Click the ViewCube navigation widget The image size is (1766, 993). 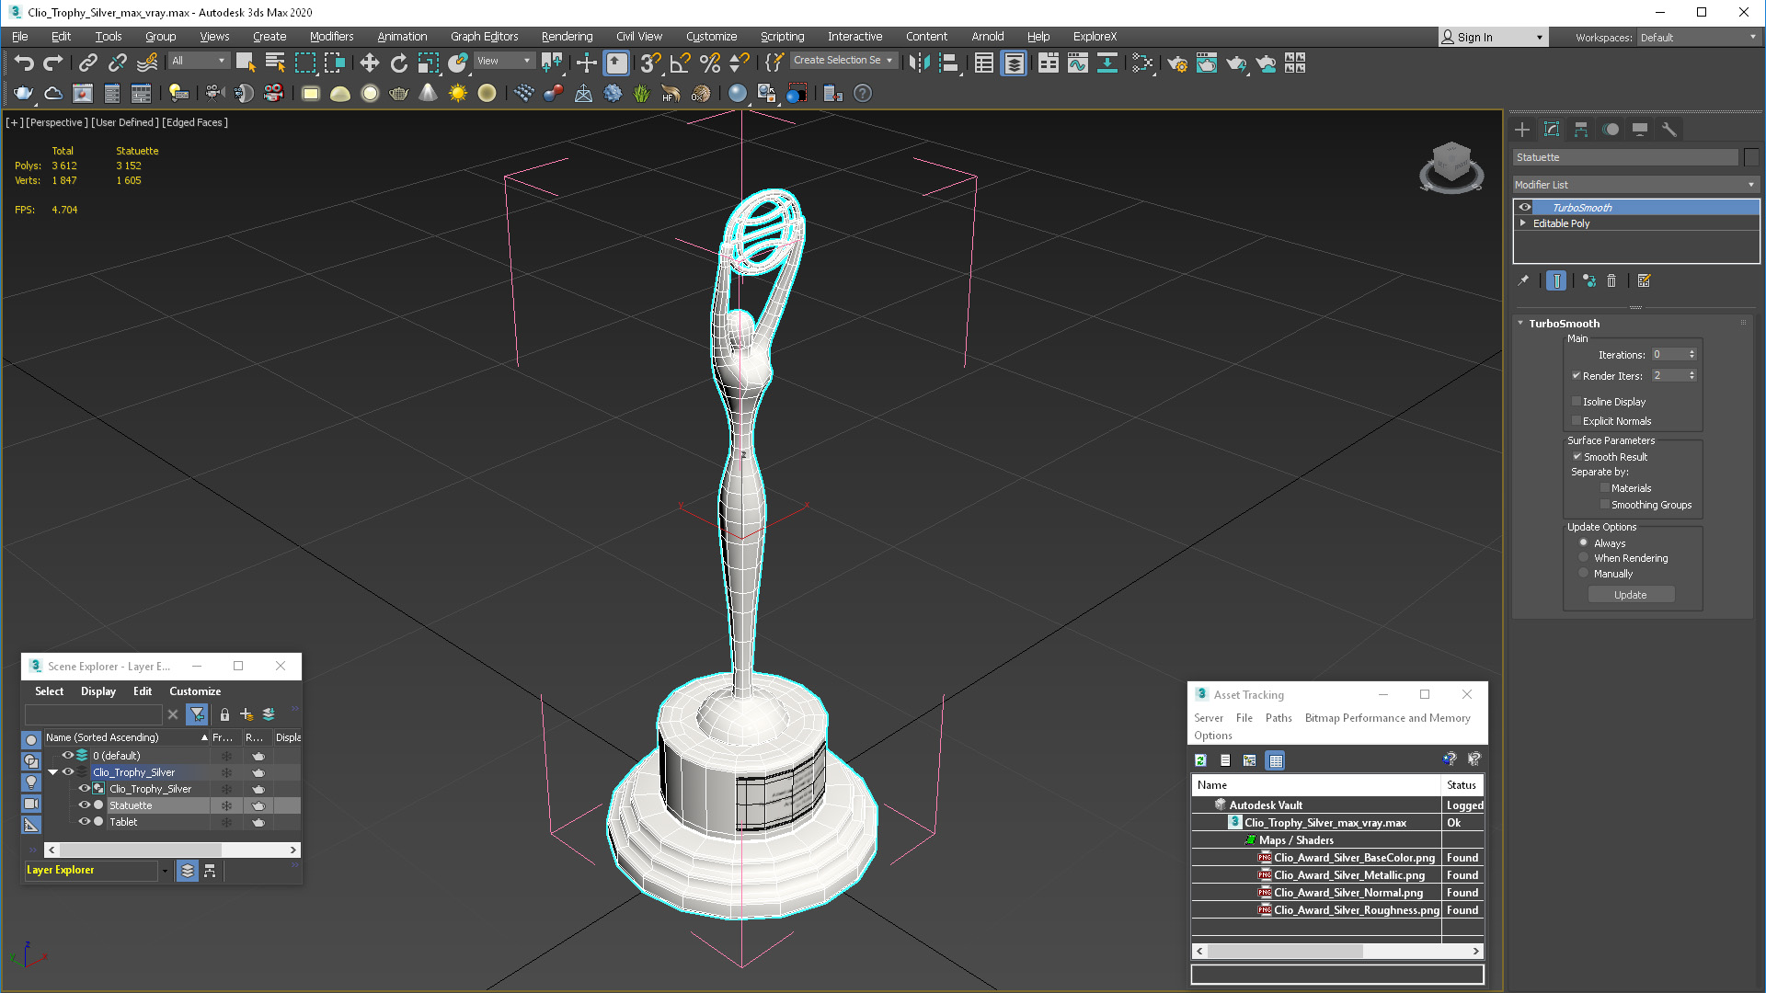click(1451, 166)
